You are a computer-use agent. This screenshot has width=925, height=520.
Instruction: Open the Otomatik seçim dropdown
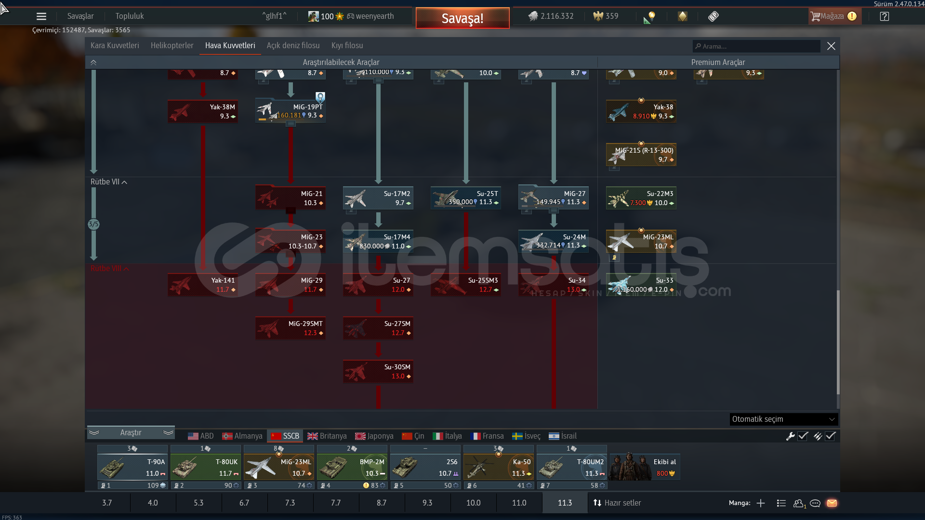pyautogui.click(x=784, y=419)
